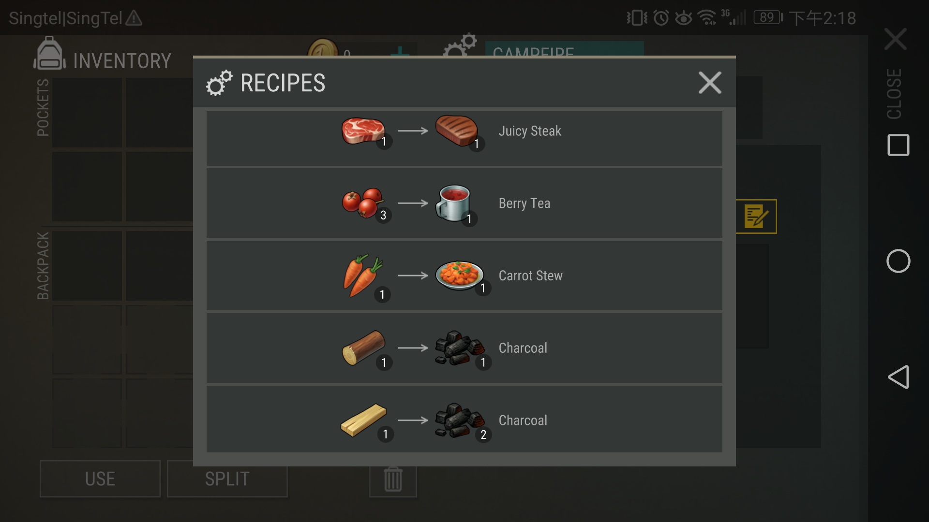Image resolution: width=929 pixels, height=522 pixels.
Task: Select the Carrot Stew plate icon
Action: 459,275
